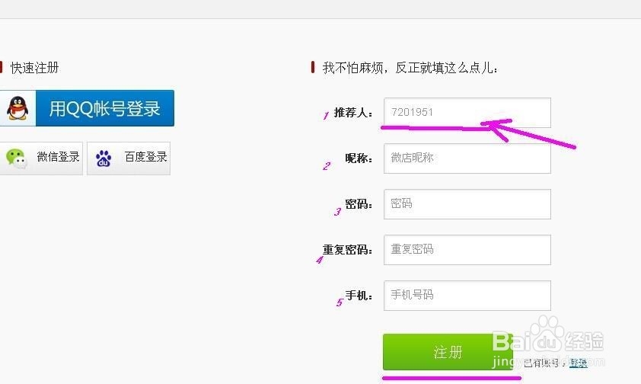This screenshot has height=384, width=641.
Task: Choose 微信登录 WeChat login button
Action: (41, 158)
